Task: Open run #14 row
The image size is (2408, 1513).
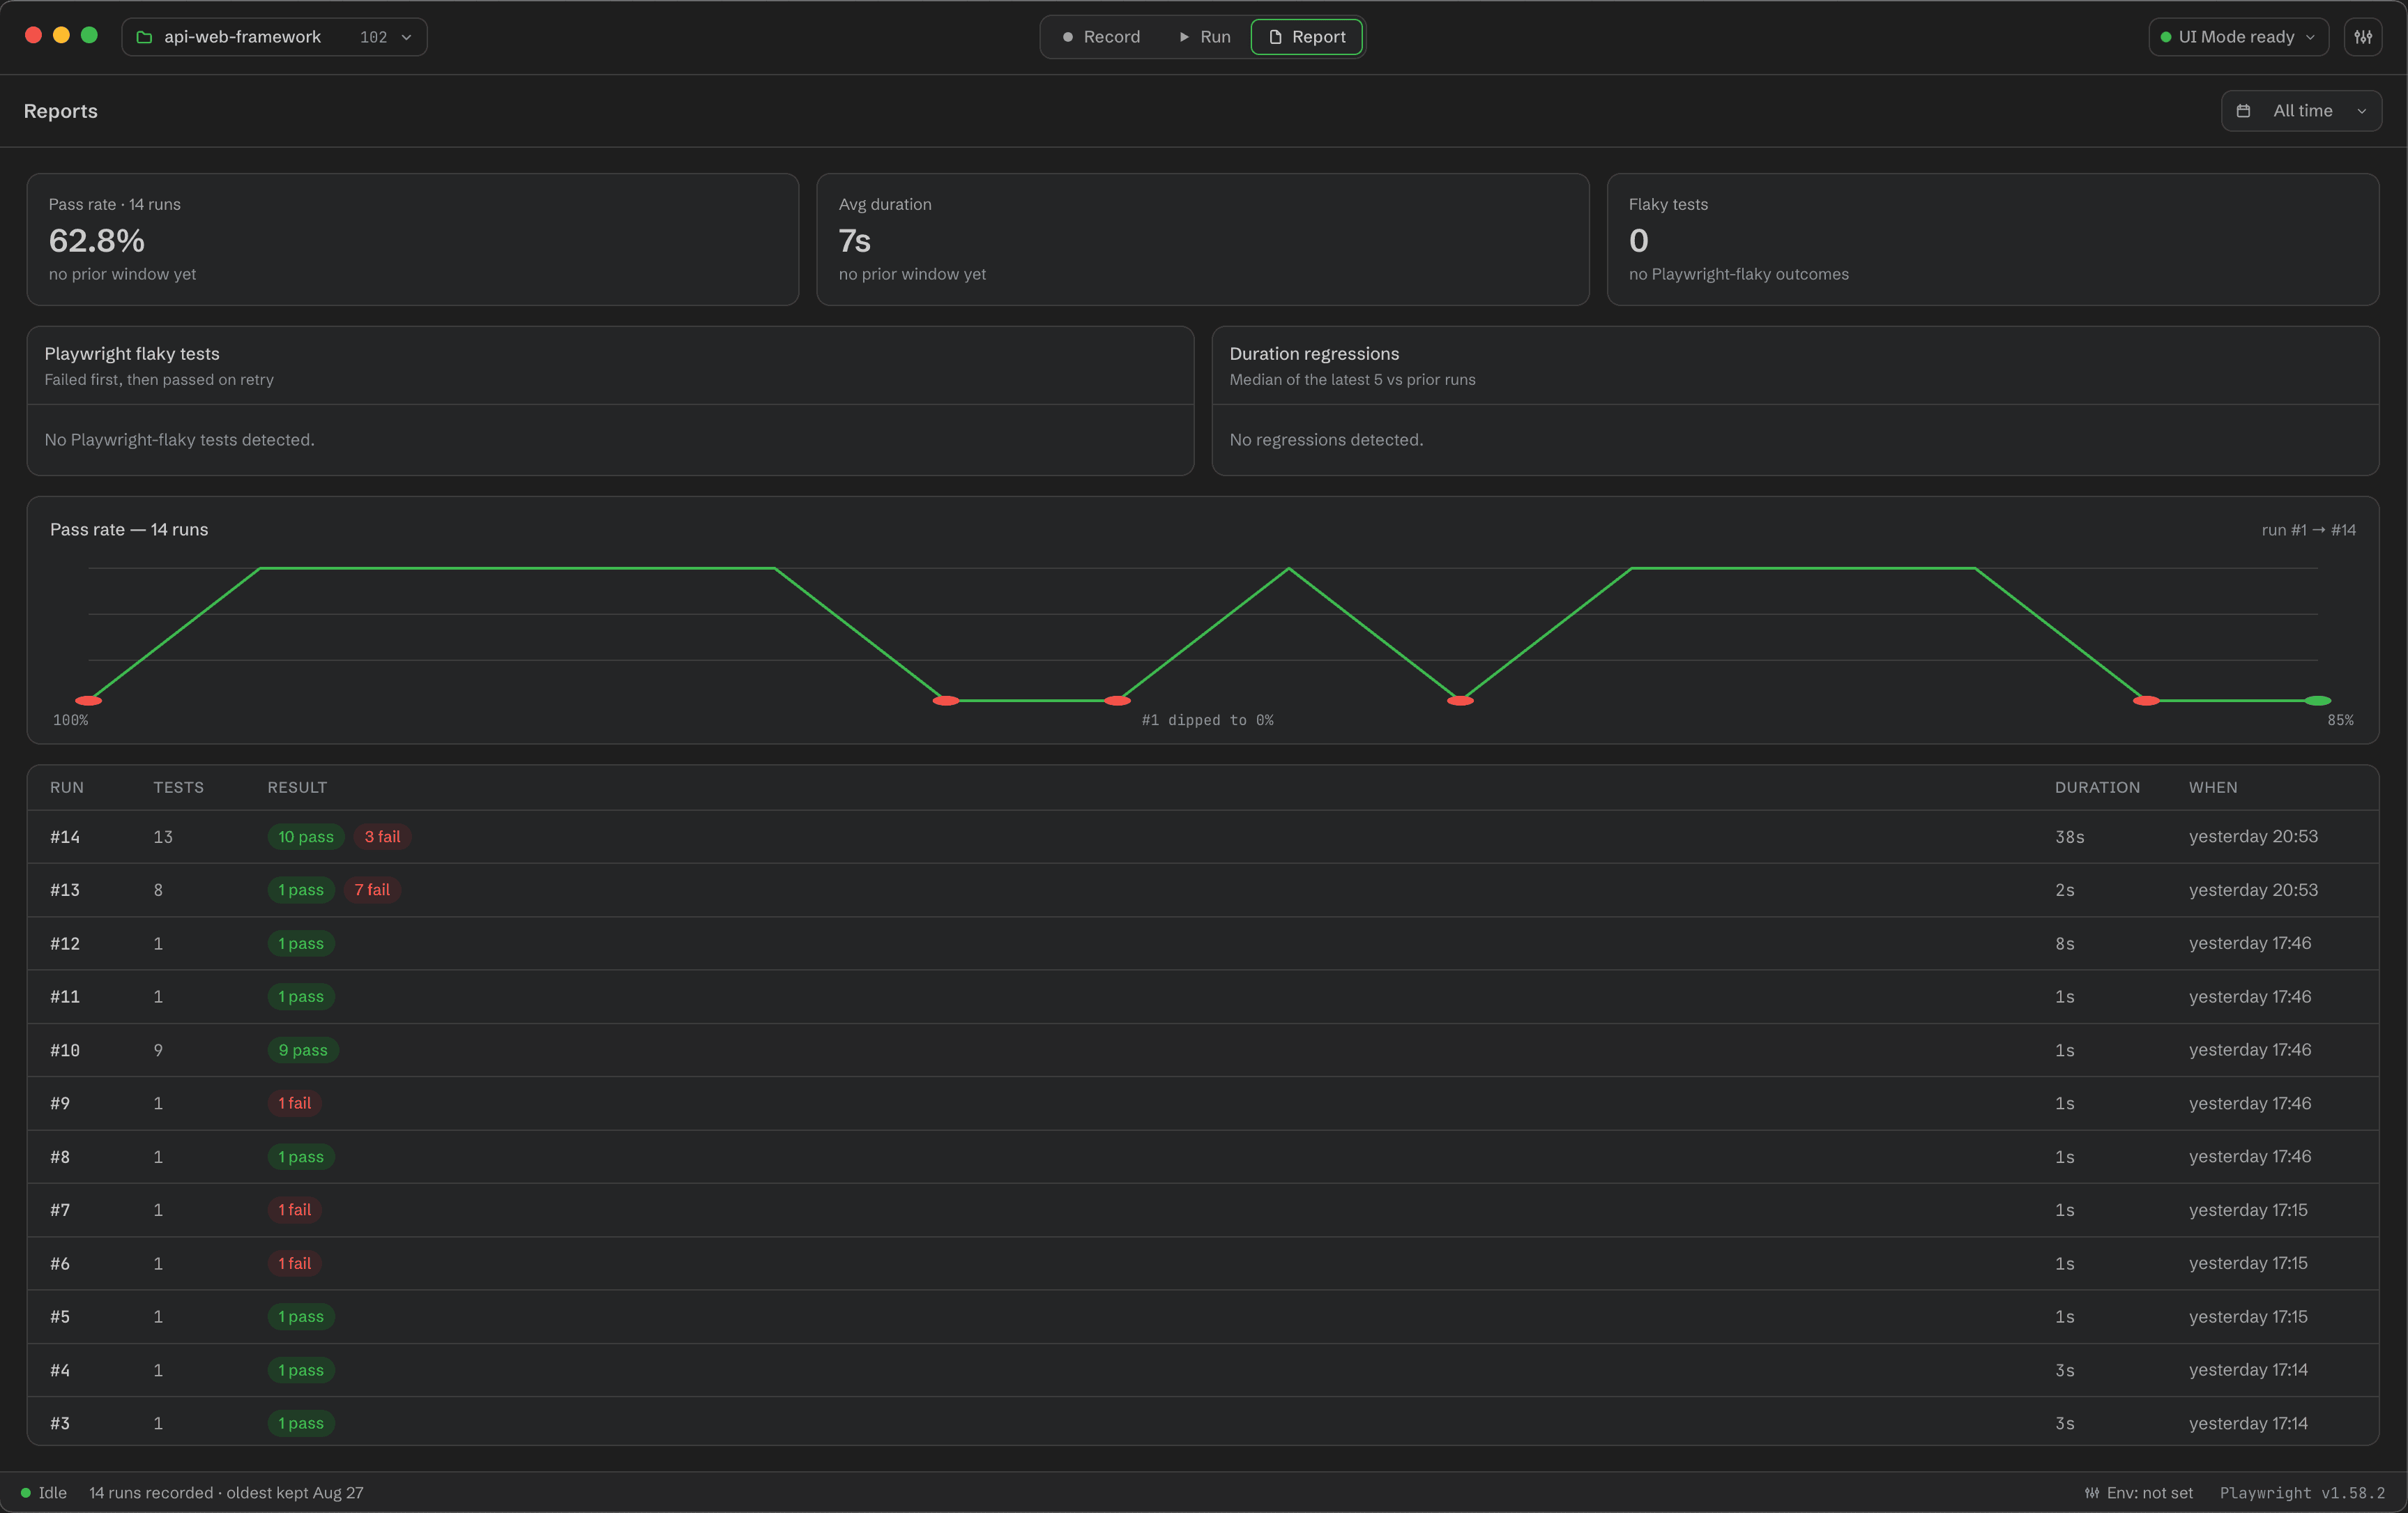Action: tap(1203, 837)
